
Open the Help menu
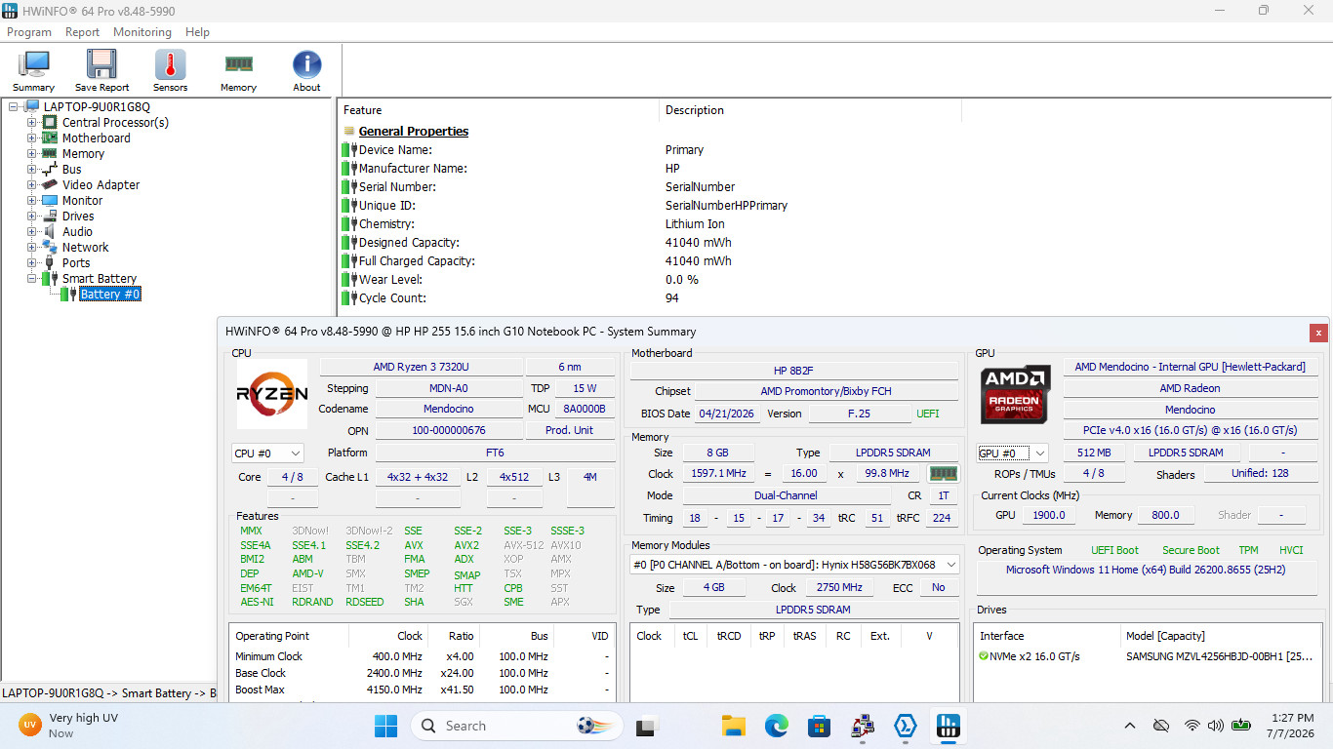[197, 32]
